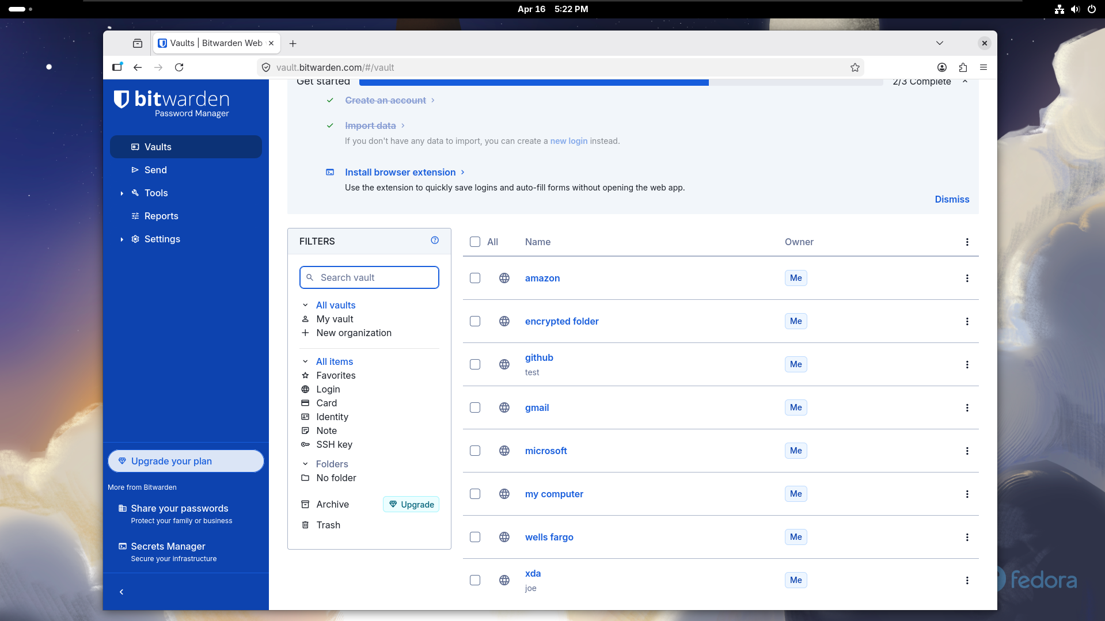Image resolution: width=1105 pixels, height=621 pixels.
Task: Click the Get started progress bar
Action: click(x=621, y=83)
